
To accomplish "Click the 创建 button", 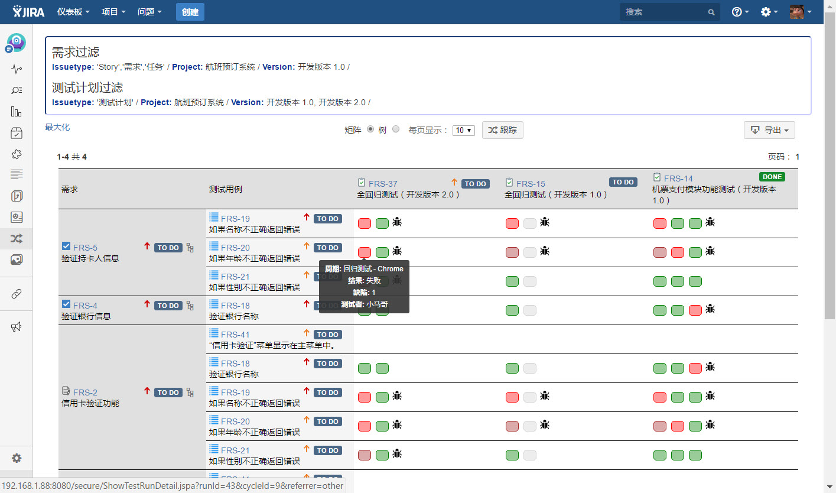I will tap(190, 12).
